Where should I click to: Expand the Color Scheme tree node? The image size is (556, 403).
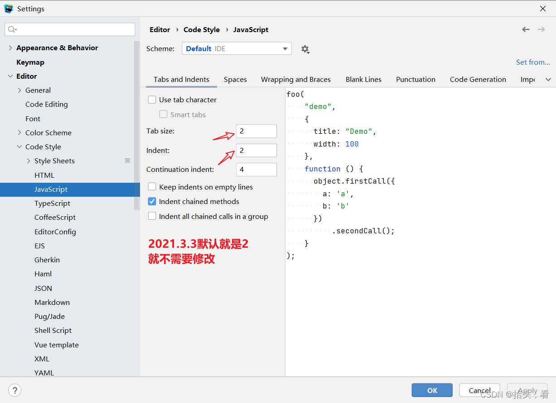pyautogui.click(x=19, y=133)
